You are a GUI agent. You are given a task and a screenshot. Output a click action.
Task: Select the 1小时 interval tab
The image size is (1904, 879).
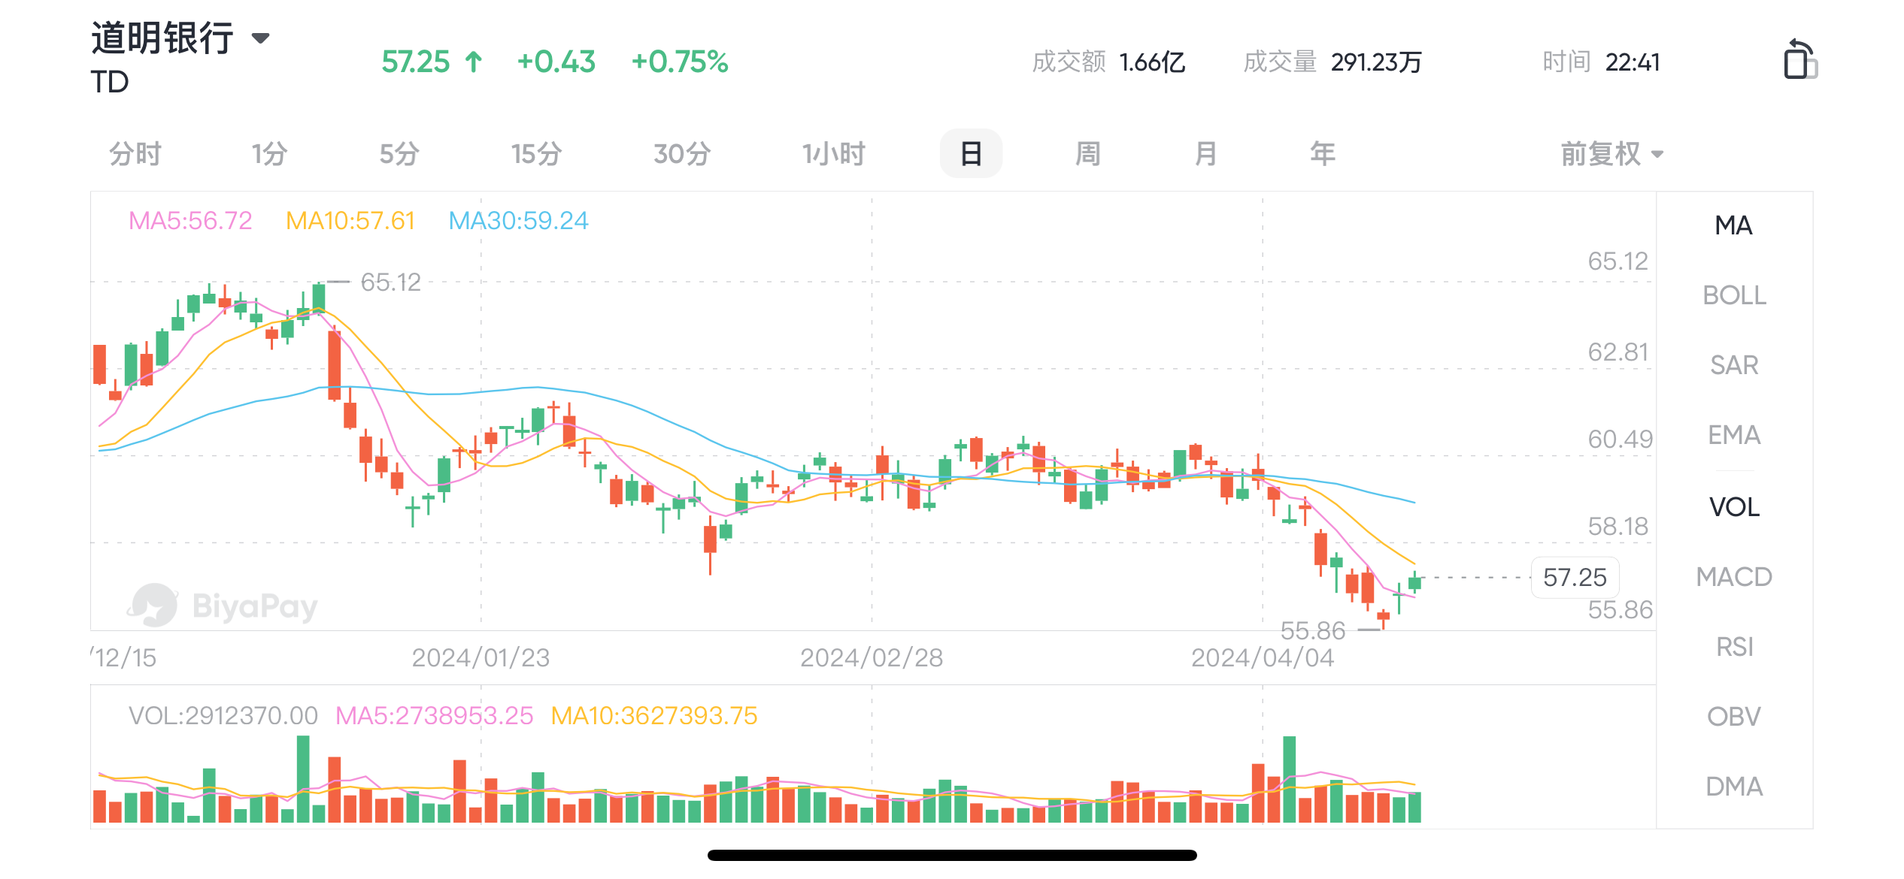pyautogui.click(x=833, y=154)
